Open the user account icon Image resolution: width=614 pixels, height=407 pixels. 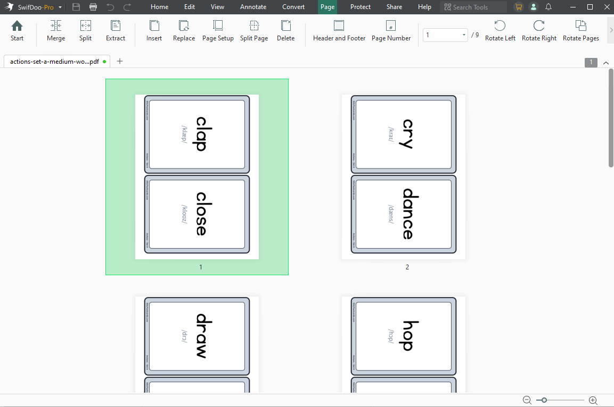534,7
